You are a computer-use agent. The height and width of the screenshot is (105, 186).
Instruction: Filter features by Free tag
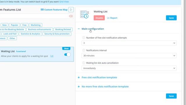(24, 25)
